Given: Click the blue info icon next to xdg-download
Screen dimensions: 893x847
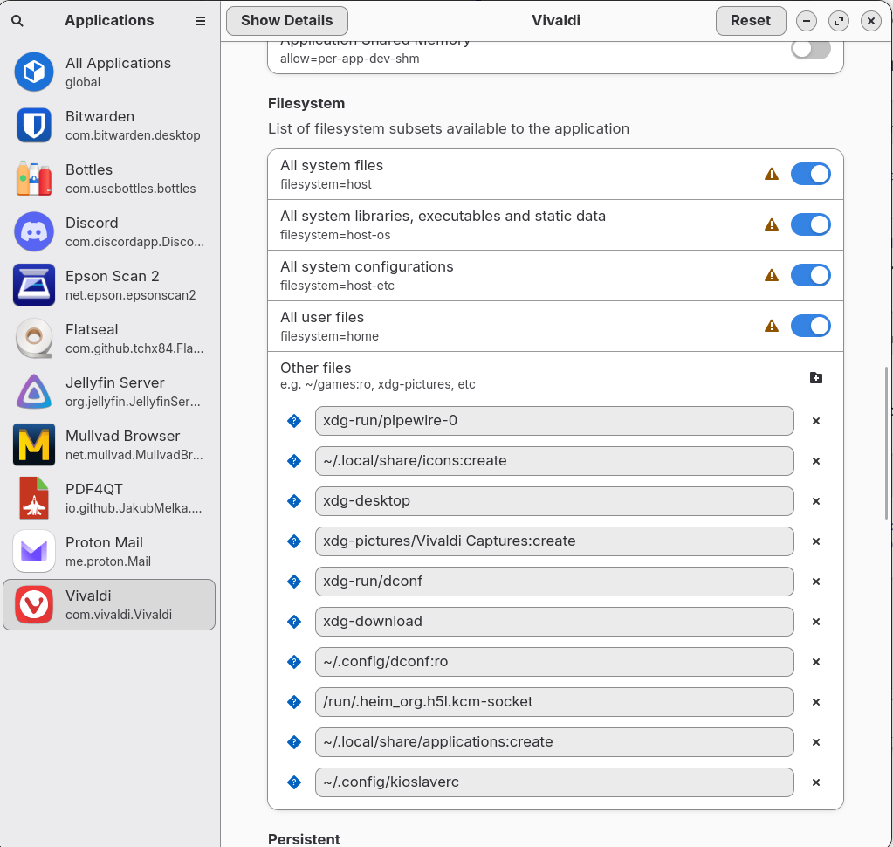Looking at the screenshot, I should tap(294, 622).
